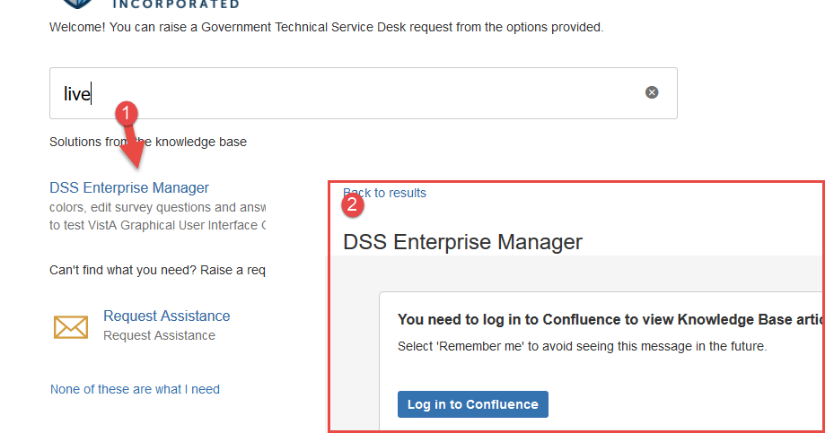Open the Request Assistance request type
Viewport: 825px width, 433px height.
point(166,316)
